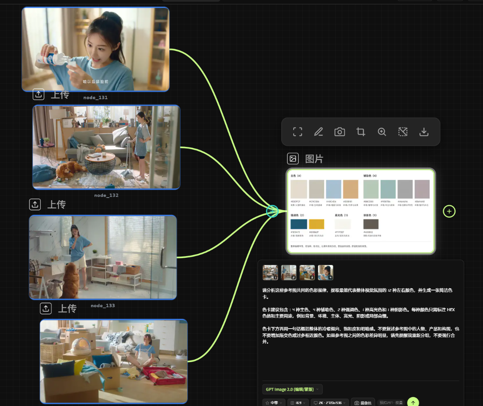Click the dashed-square slash icon in the toolbar
The height and width of the screenshot is (406, 483).
403,132
